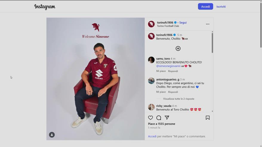Click Instagram logo
The height and width of the screenshot is (147, 262).
(x=45, y=7)
